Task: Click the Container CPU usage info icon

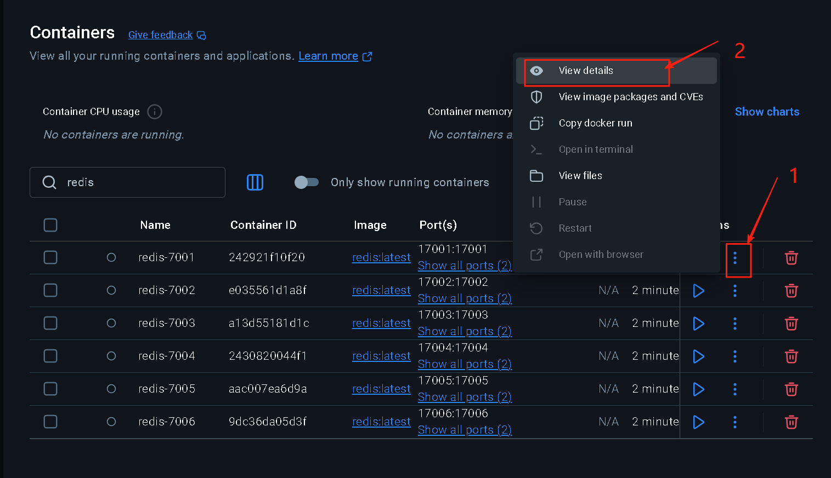Action: pyautogui.click(x=155, y=112)
